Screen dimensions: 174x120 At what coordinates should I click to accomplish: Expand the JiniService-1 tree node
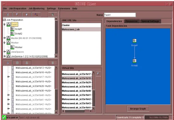click(4, 56)
